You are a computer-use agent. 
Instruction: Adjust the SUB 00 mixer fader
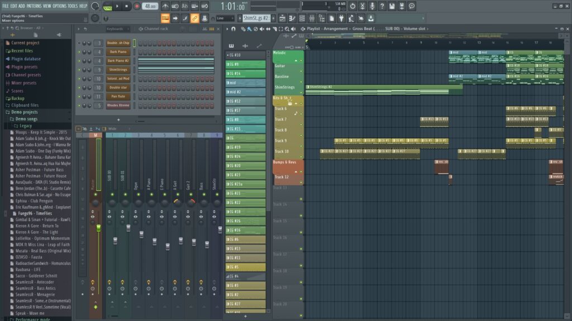point(115,241)
